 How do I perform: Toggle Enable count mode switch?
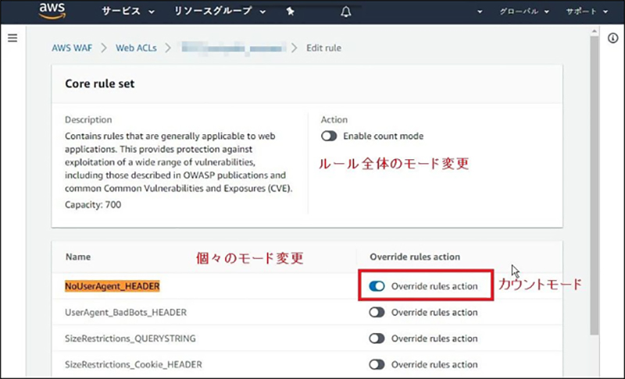(329, 136)
